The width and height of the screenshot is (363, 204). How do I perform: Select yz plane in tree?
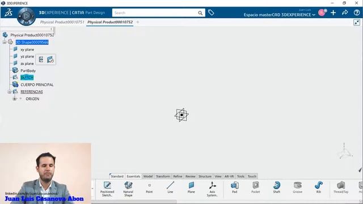(x=27, y=57)
